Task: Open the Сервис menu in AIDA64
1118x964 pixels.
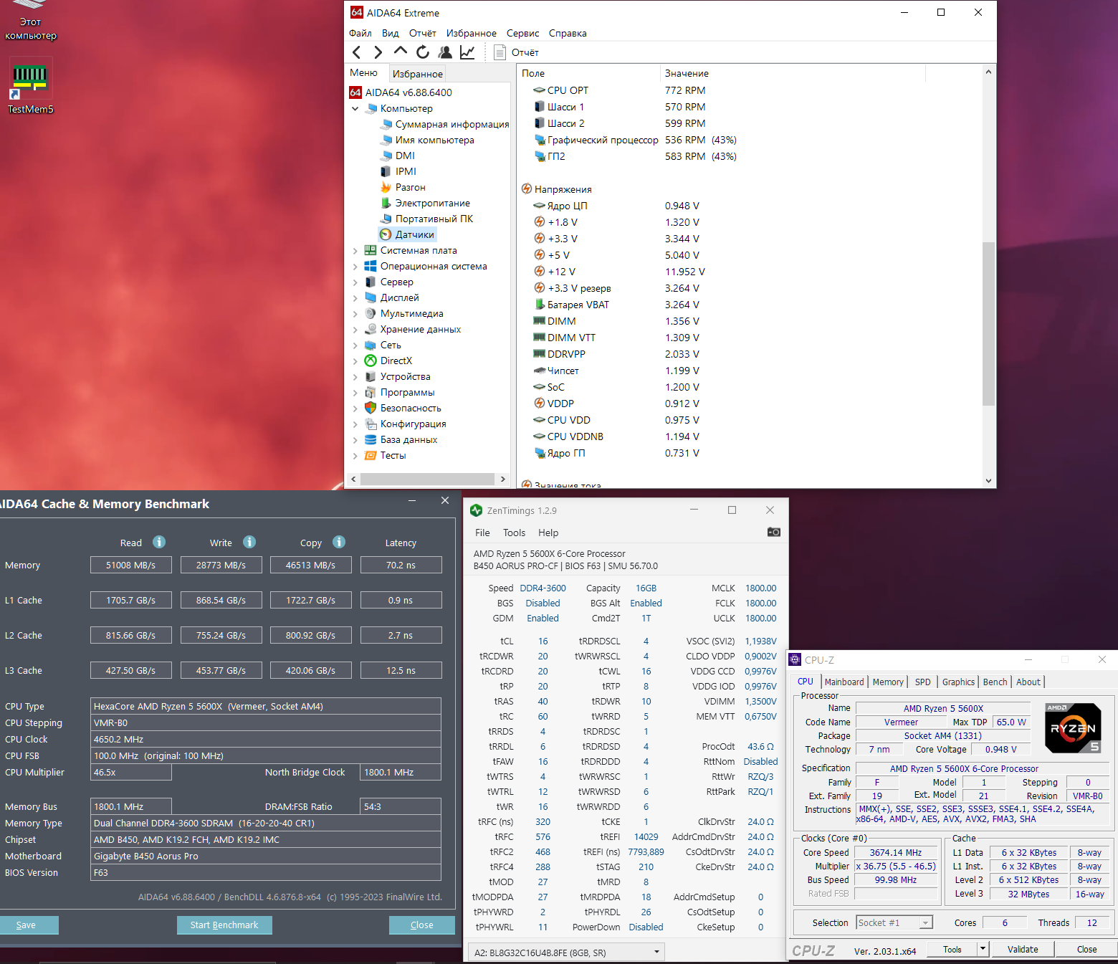Action: pos(522,33)
